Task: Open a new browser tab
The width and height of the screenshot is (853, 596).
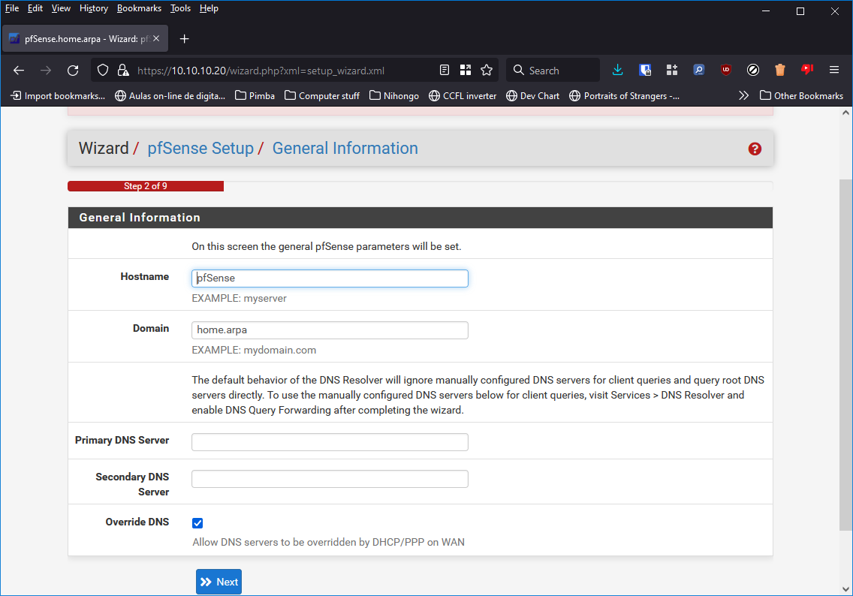Action: coord(185,39)
